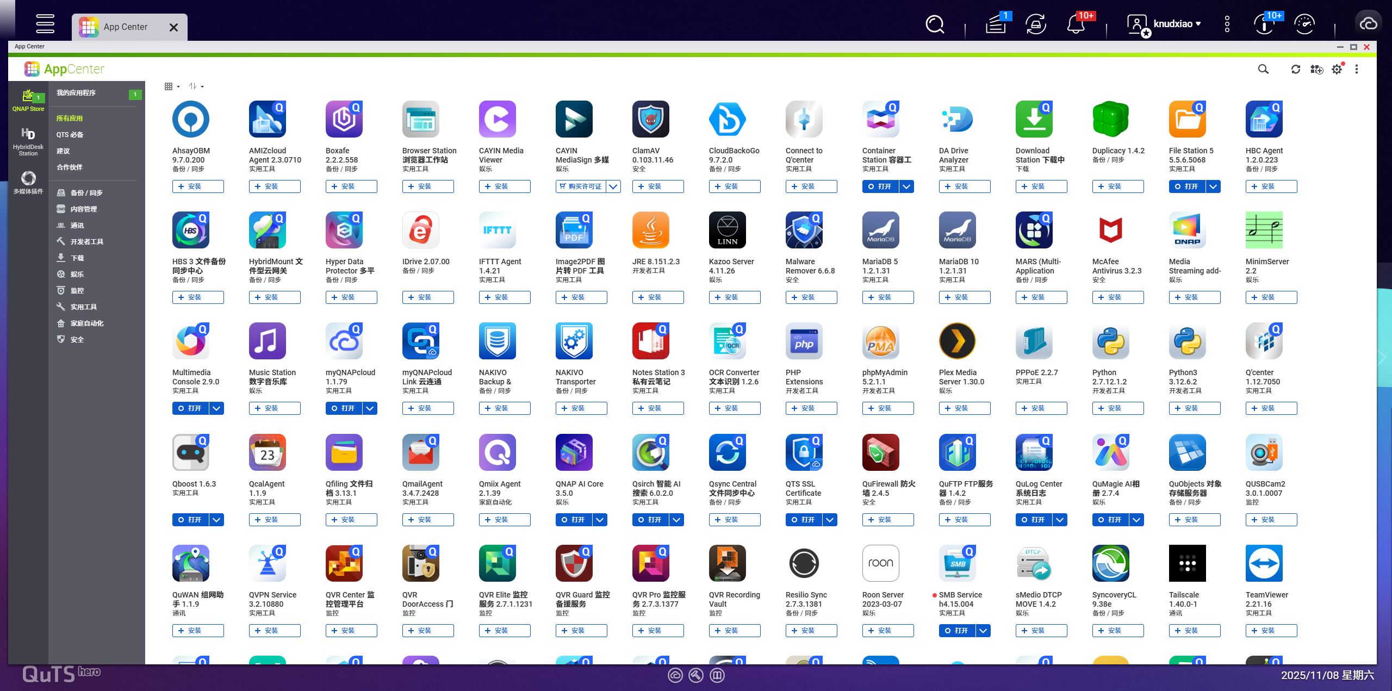
Task: Select the 备份 / 同步 category
Action: pos(86,193)
